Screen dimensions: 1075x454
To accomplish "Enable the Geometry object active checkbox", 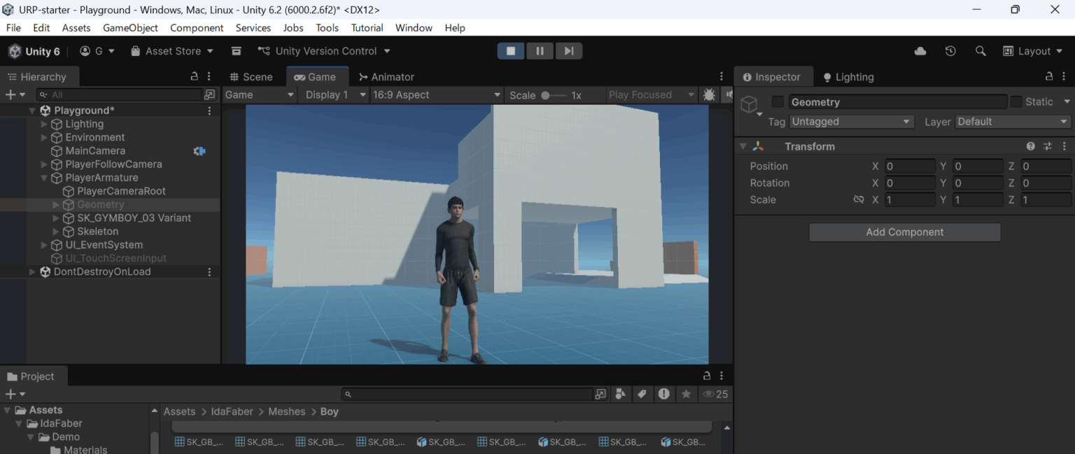I will [778, 102].
